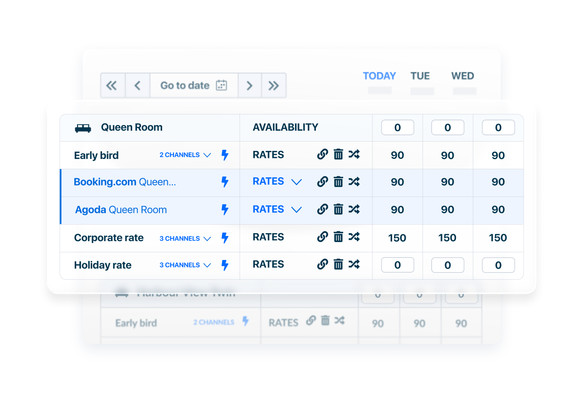Expand the RATES chevron for Agoda
Screen dimensions: 582x393
[x=296, y=210]
